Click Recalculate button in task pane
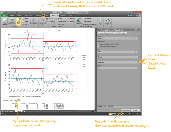 pyautogui.click(x=125, y=110)
